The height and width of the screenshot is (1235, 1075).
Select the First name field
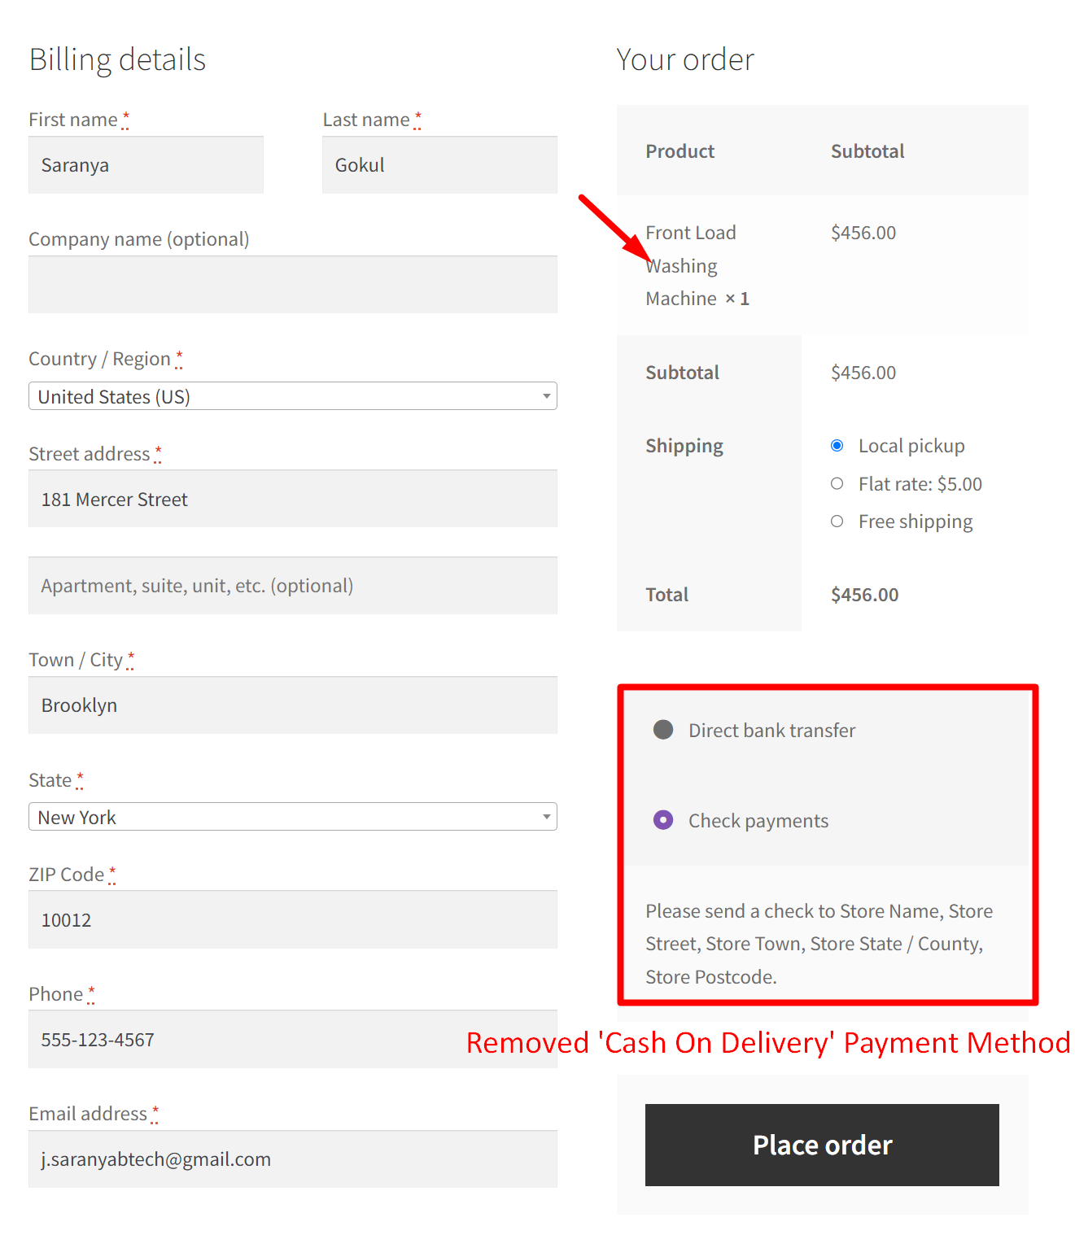coord(146,164)
